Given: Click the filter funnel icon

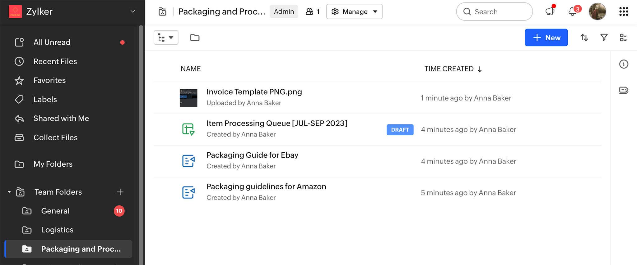Looking at the screenshot, I should point(604,38).
